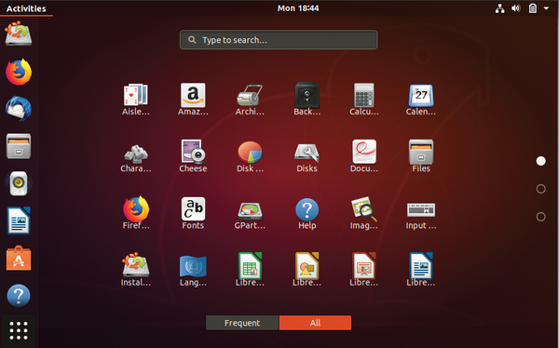The width and height of the screenshot is (559, 348).
Task: Go to the second app page indicator
Action: click(540, 189)
